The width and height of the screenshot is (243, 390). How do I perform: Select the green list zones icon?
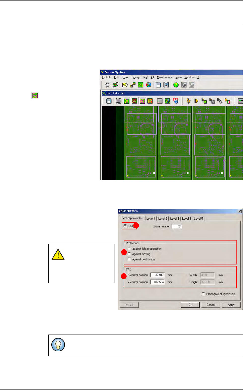(126, 101)
